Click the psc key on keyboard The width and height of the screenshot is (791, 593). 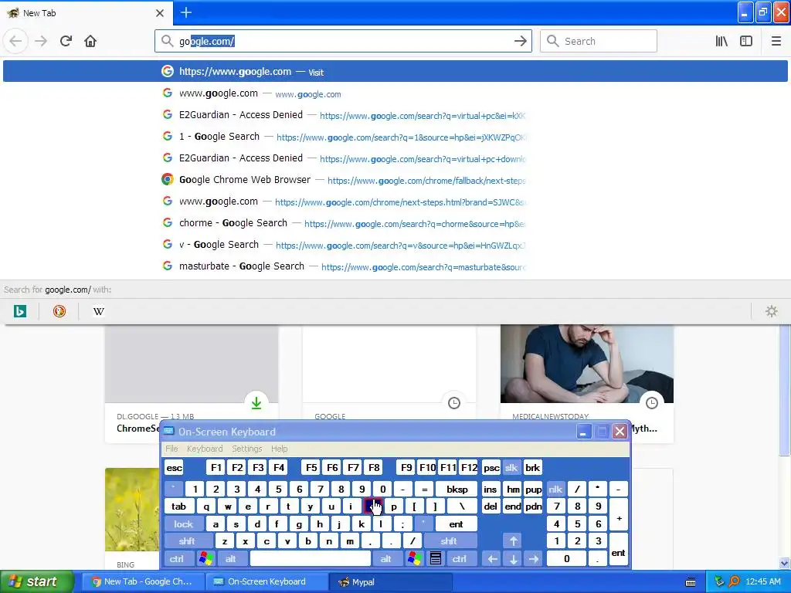(491, 467)
